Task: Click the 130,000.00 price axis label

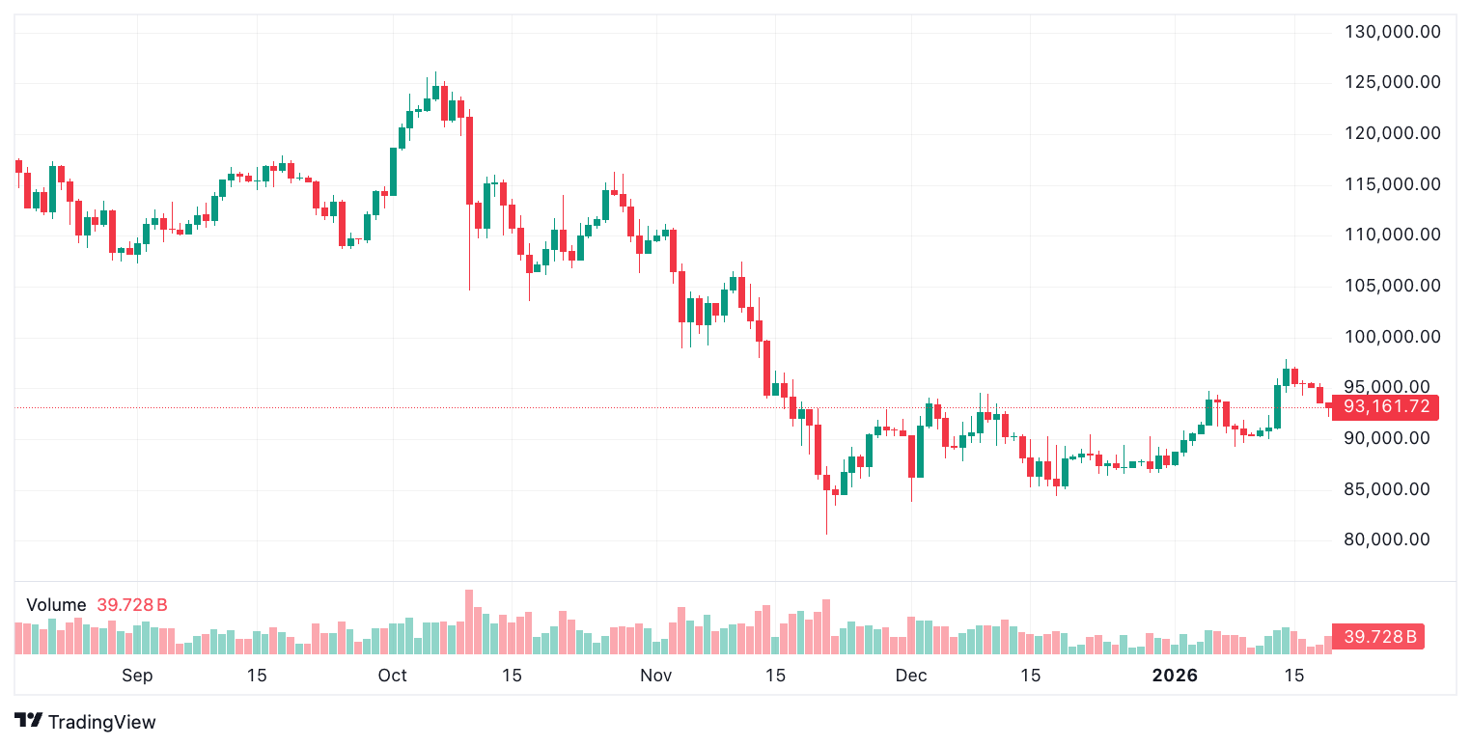Action: click(x=1393, y=32)
